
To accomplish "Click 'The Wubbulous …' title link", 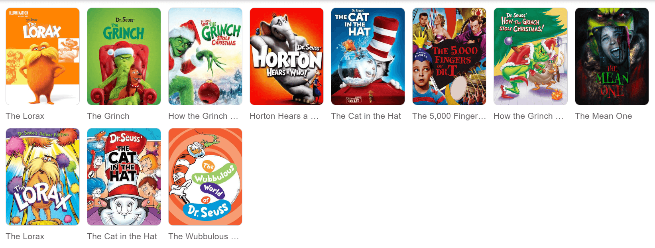I will tap(204, 236).
